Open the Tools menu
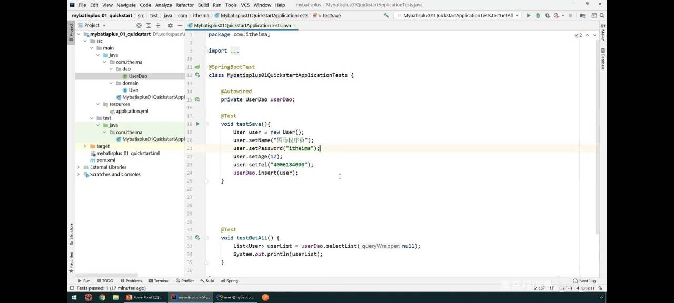Screen dimensions: 674x303 pos(231,5)
